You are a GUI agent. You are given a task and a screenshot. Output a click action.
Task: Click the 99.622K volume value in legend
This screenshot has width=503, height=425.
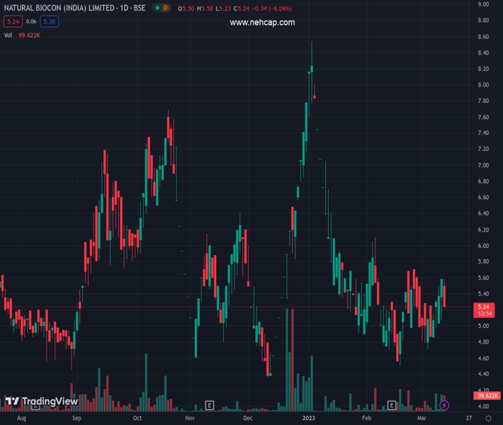(30, 35)
